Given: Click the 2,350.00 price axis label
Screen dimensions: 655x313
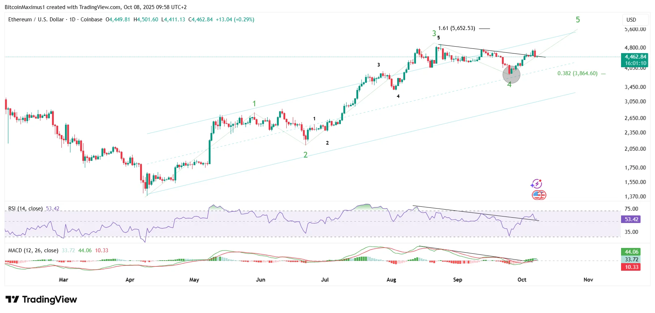Looking at the screenshot, I should pos(636,133).
